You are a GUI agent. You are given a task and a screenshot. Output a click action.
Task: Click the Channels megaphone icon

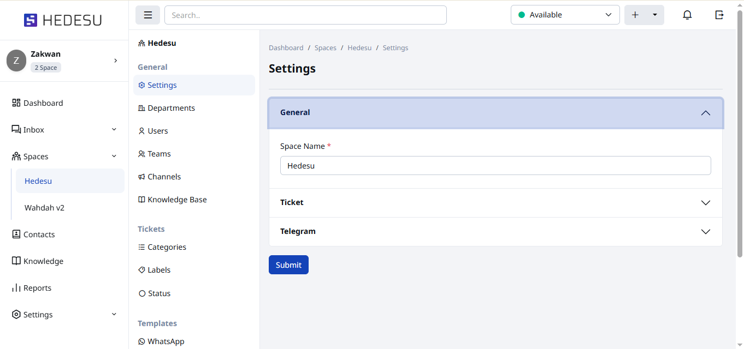[x=142, y=177]
